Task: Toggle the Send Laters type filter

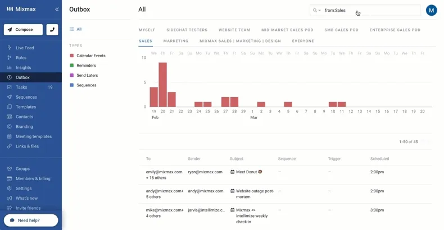Action: click(84, 75)
